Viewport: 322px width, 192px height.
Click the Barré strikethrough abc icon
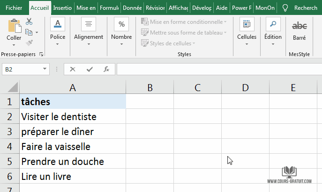point(299,26)
